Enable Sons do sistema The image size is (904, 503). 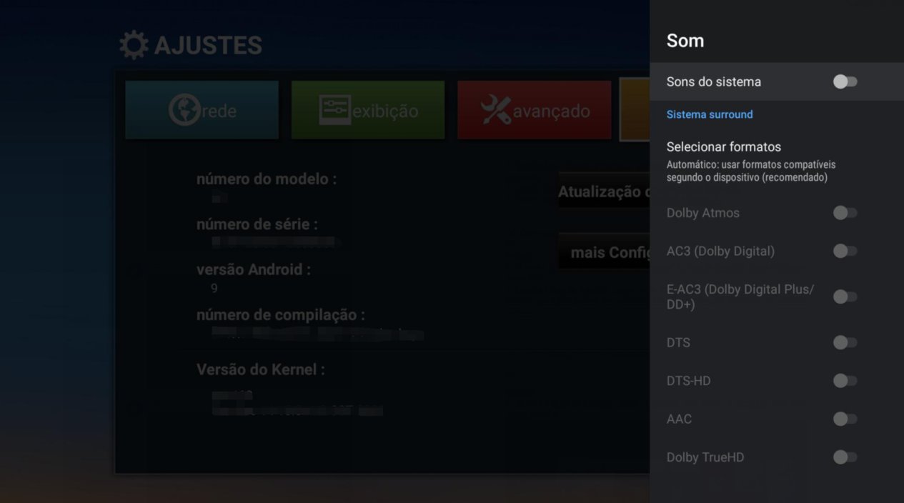click(x=845, y=81)
